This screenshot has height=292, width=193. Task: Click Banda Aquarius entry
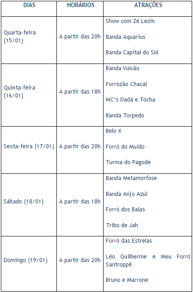[126, 37]
